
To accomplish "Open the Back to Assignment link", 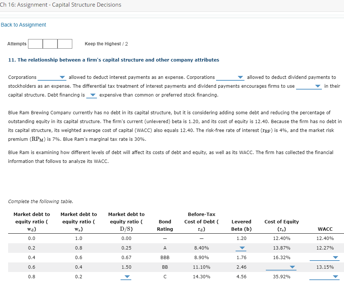I will [23, 25].
